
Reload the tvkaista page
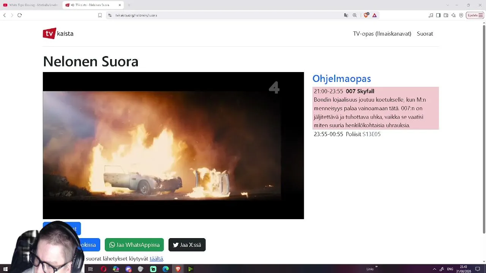click(20, 15)
